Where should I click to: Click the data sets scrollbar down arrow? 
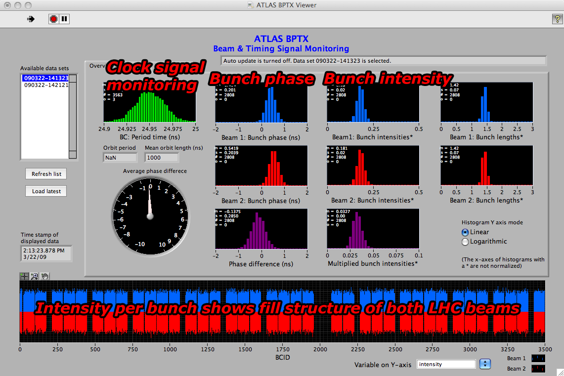[73, 155]
